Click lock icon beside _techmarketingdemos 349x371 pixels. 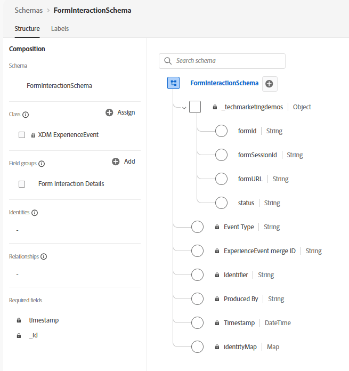point(215,107)
